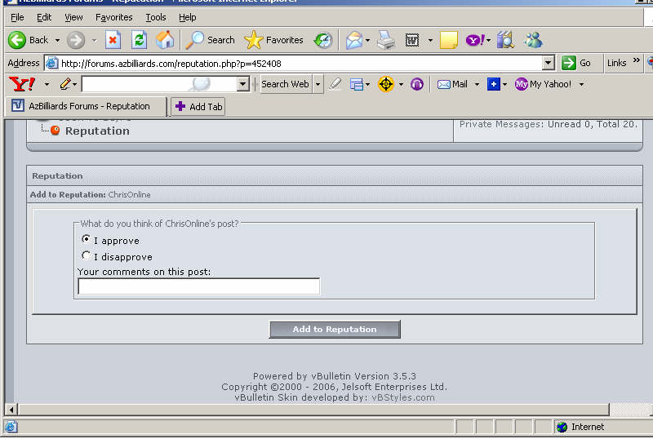Open the Favorites menu
Screen dimensions: 653x439
coord(113,17)
